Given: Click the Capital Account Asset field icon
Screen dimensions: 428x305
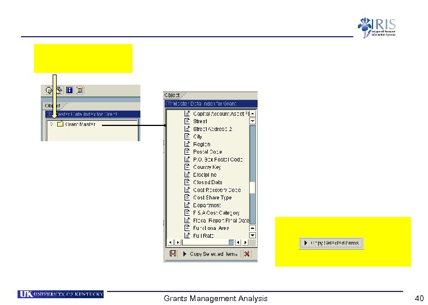Looking at the screenshot, I should click(x=187, y=114).
